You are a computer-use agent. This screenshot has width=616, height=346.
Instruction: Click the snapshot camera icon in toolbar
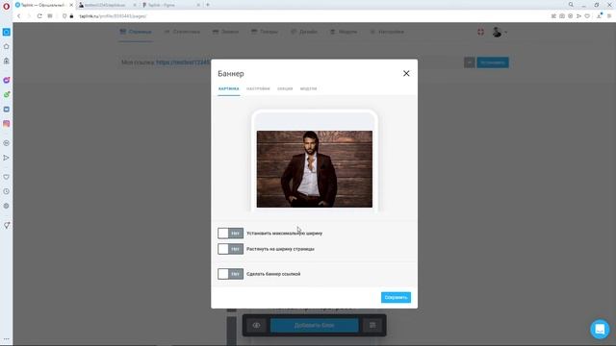tap(562, 16)
